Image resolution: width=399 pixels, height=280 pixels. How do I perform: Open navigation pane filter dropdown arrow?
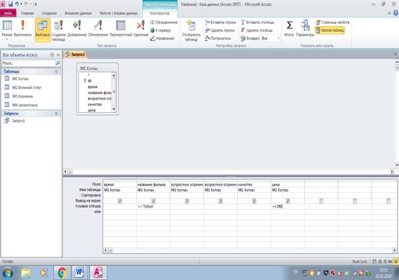coord(52,55)
